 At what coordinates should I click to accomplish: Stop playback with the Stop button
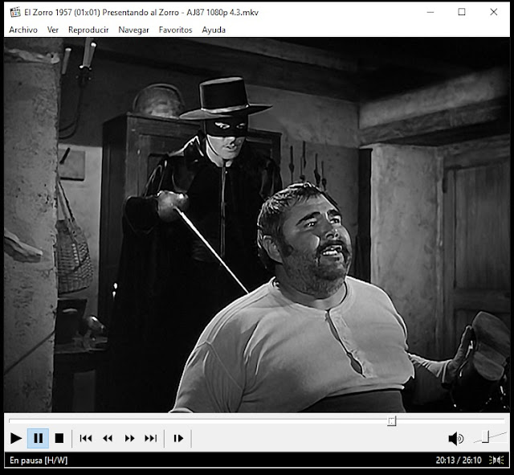coord(59,438)
